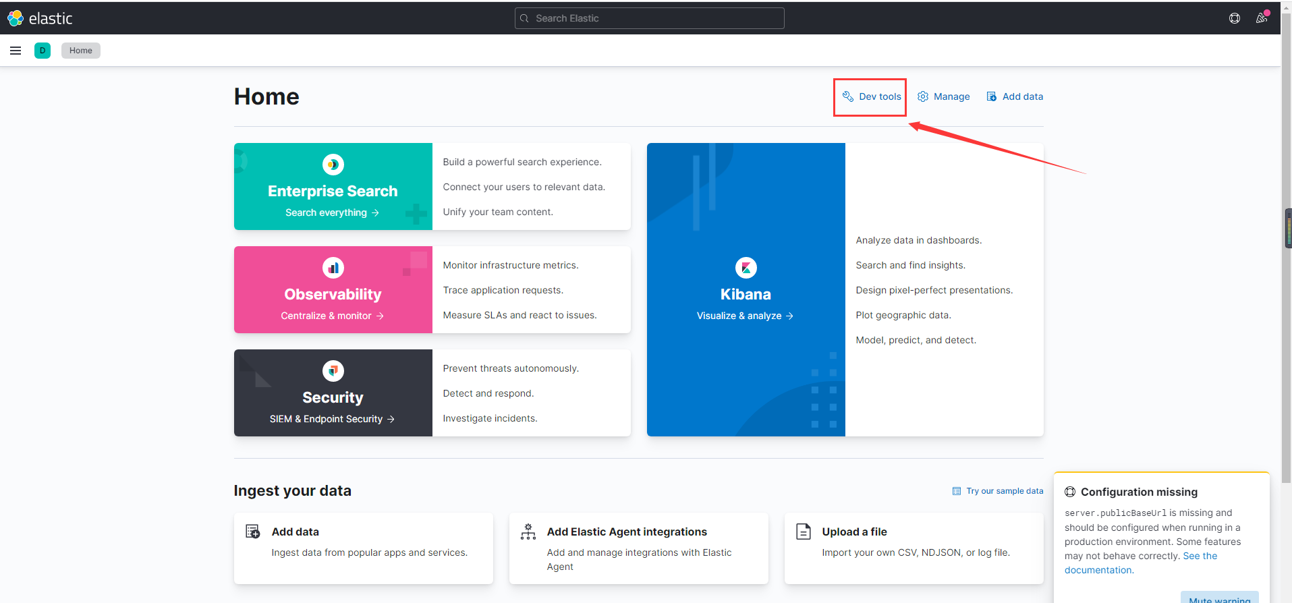This screenshot has height=603, width=1292.
Task: Click the 'Ingest your data' heading
Action: pyautogui.click(x=293, y=490)
